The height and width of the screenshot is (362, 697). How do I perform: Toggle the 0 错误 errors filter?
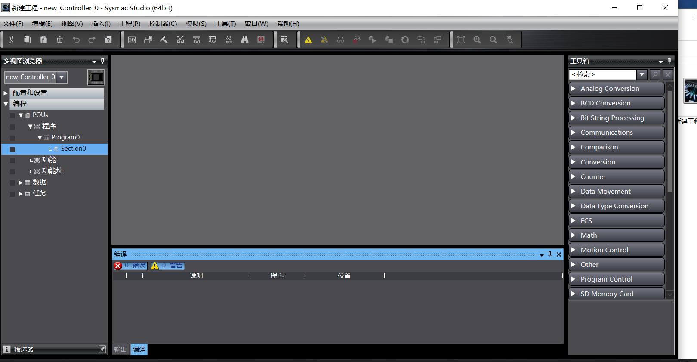pyautogui.click(x=130, y=266)
